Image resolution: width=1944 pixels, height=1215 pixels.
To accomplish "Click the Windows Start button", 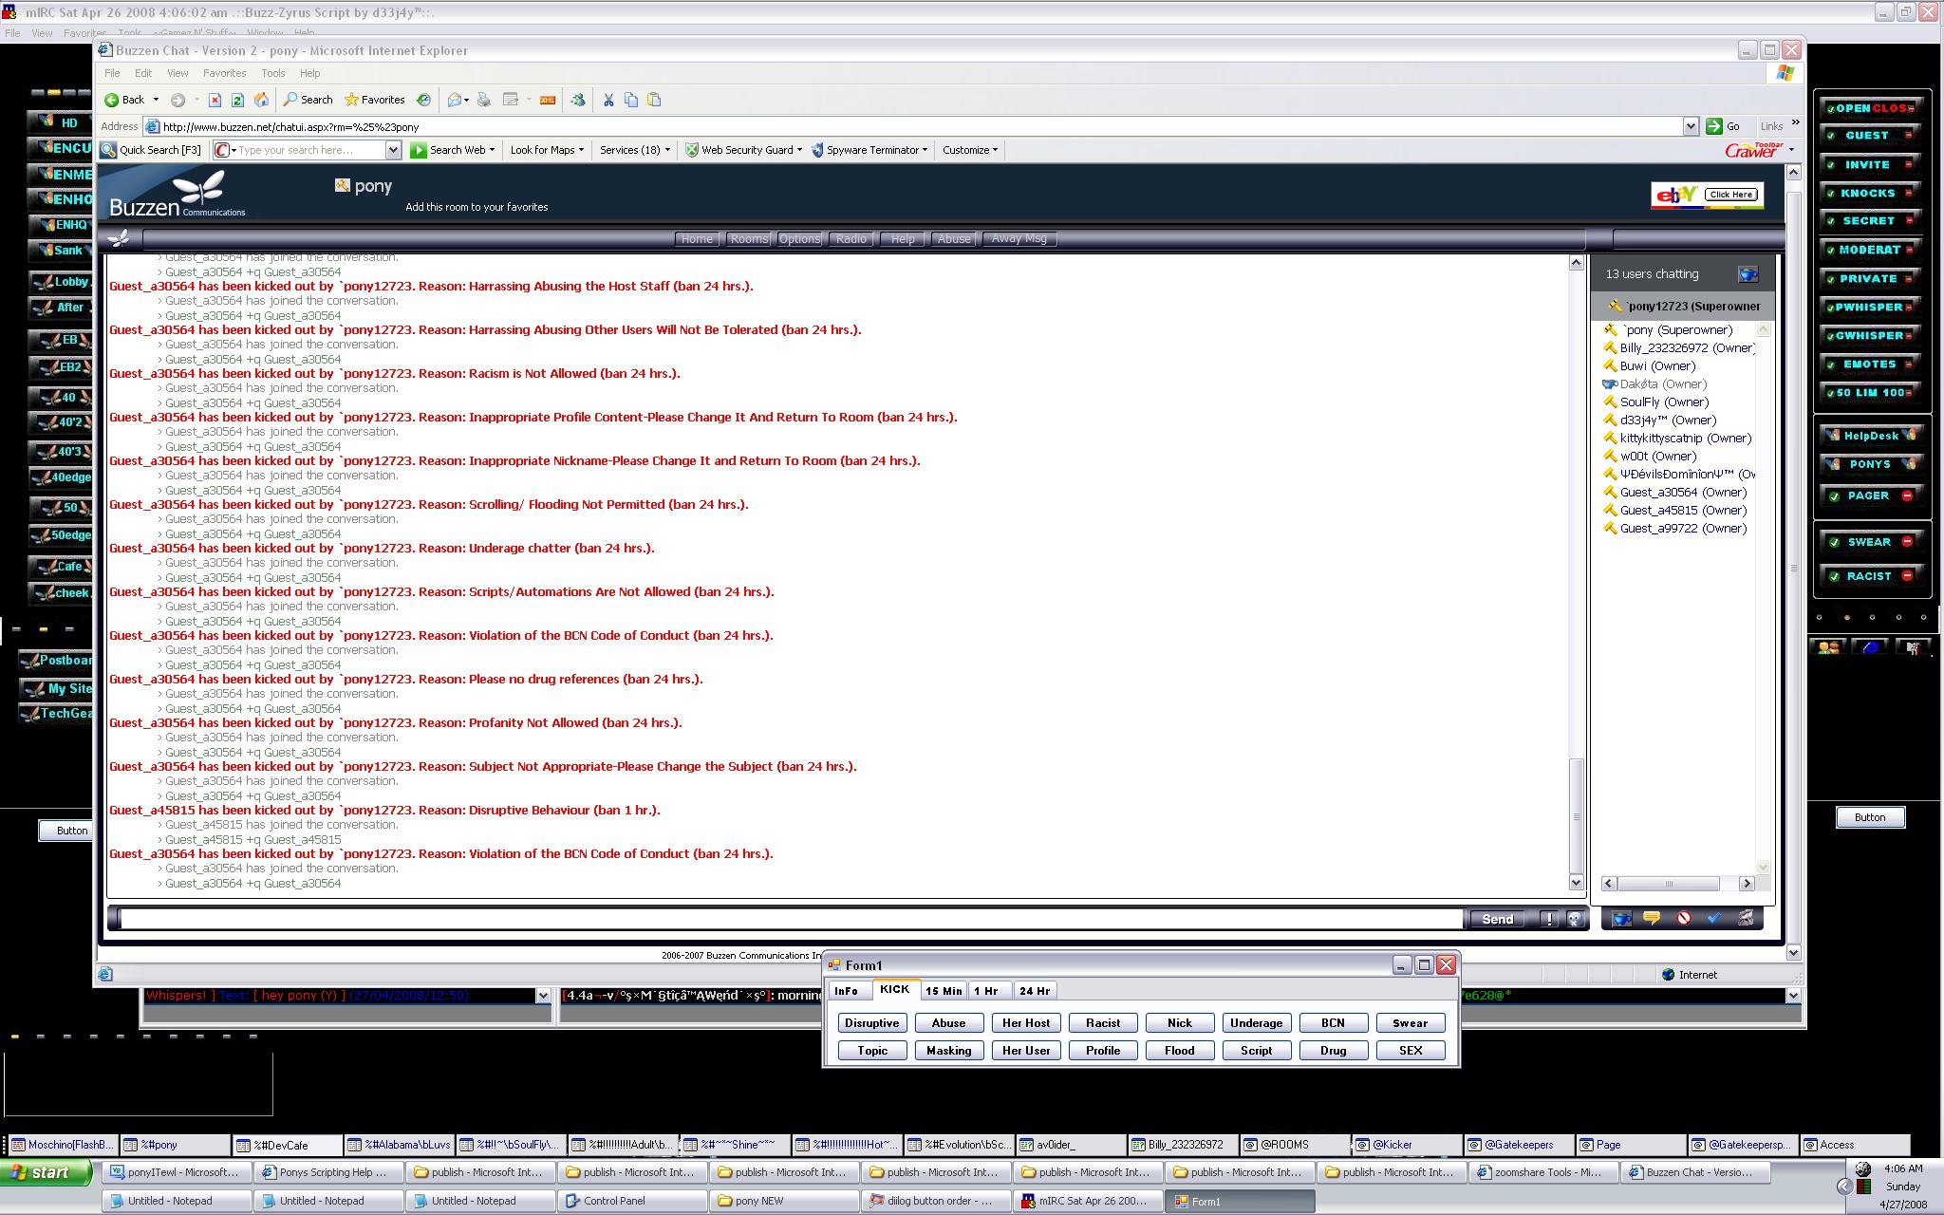I will coord(46,1173).
